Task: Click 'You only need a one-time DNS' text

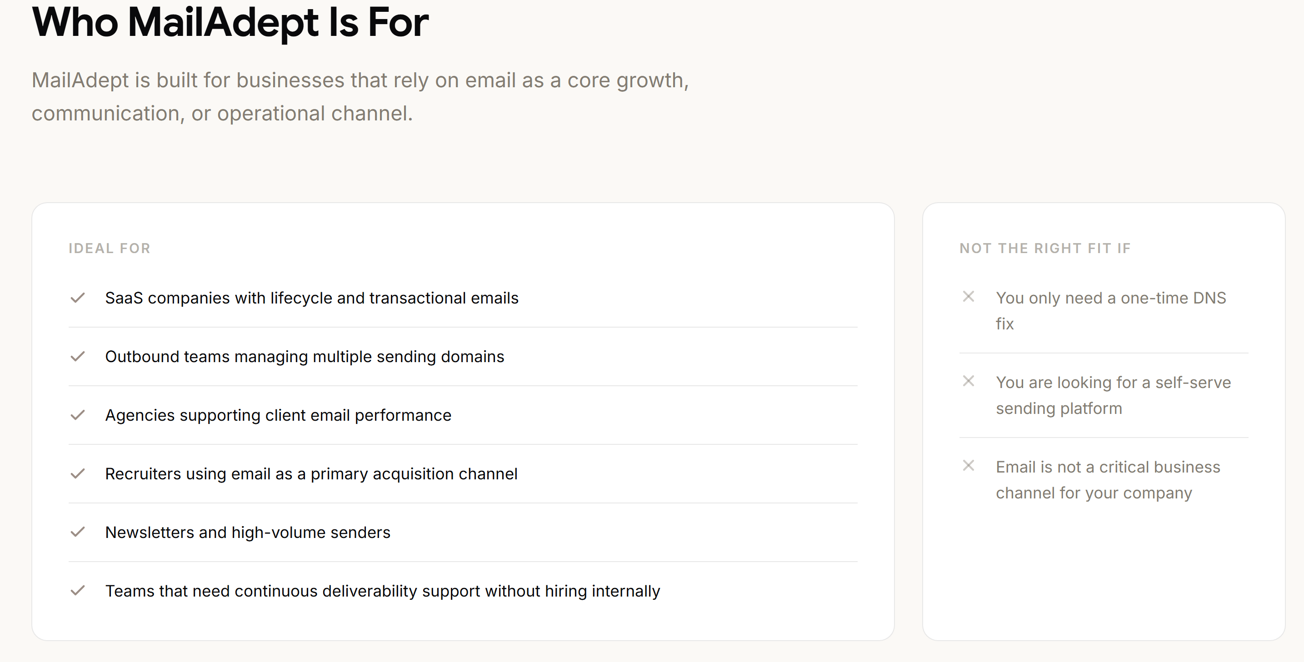Action: pos(1111,298)
